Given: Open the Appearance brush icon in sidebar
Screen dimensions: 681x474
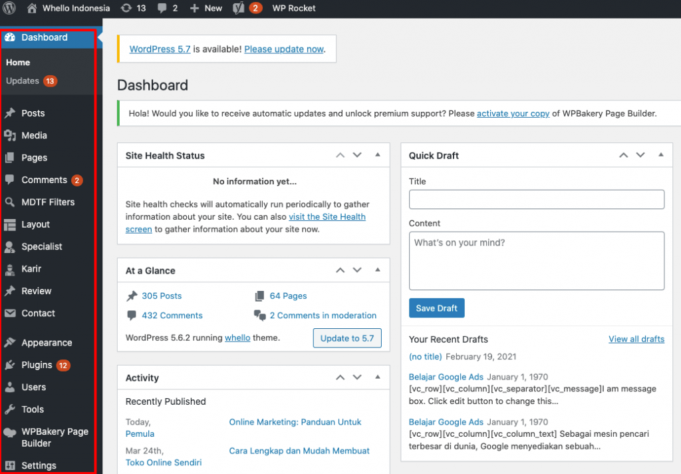Looking at the screenshot, I should coord(10,343).
